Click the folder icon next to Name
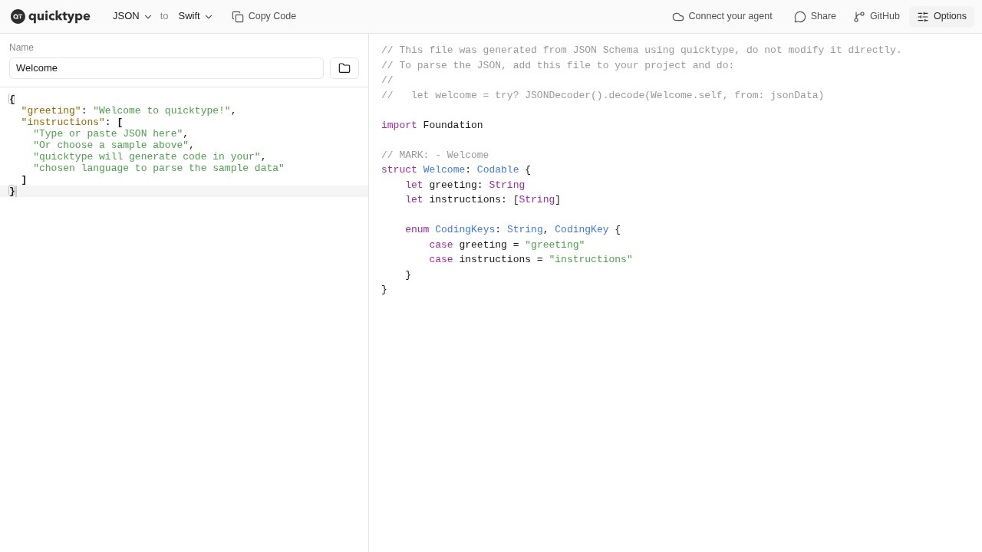Viewport: 982px width, 552px height. tap(344, 68)
